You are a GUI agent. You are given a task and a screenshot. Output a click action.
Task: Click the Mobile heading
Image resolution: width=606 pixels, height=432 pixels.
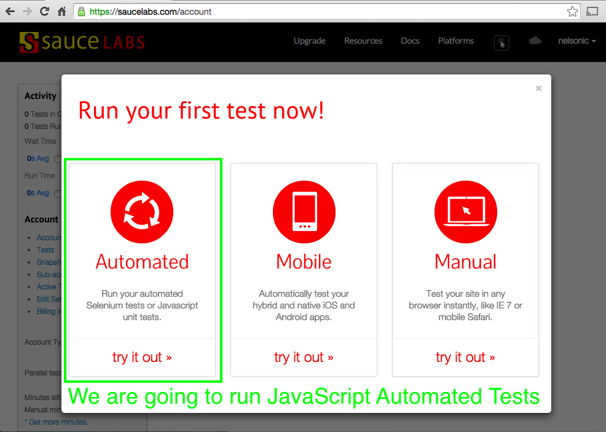(x=304, y=262)
